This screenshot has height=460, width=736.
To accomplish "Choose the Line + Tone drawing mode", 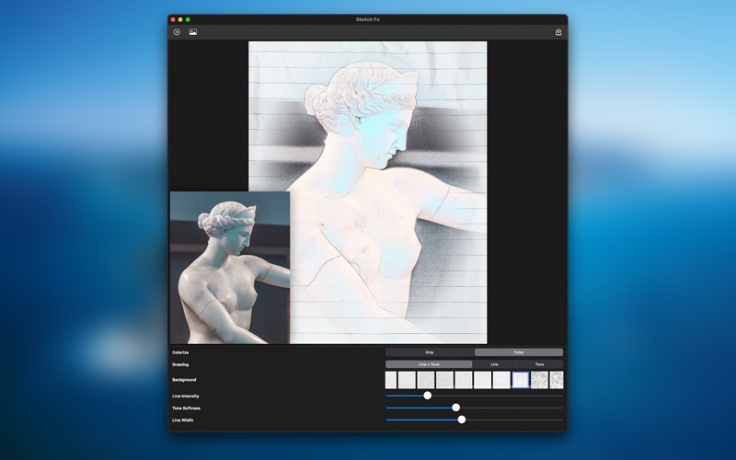I will coord(429,364).
